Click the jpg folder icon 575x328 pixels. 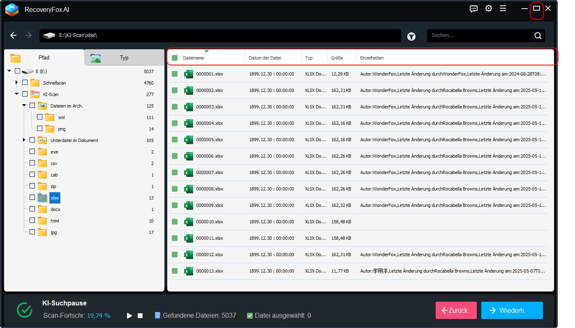42,232
